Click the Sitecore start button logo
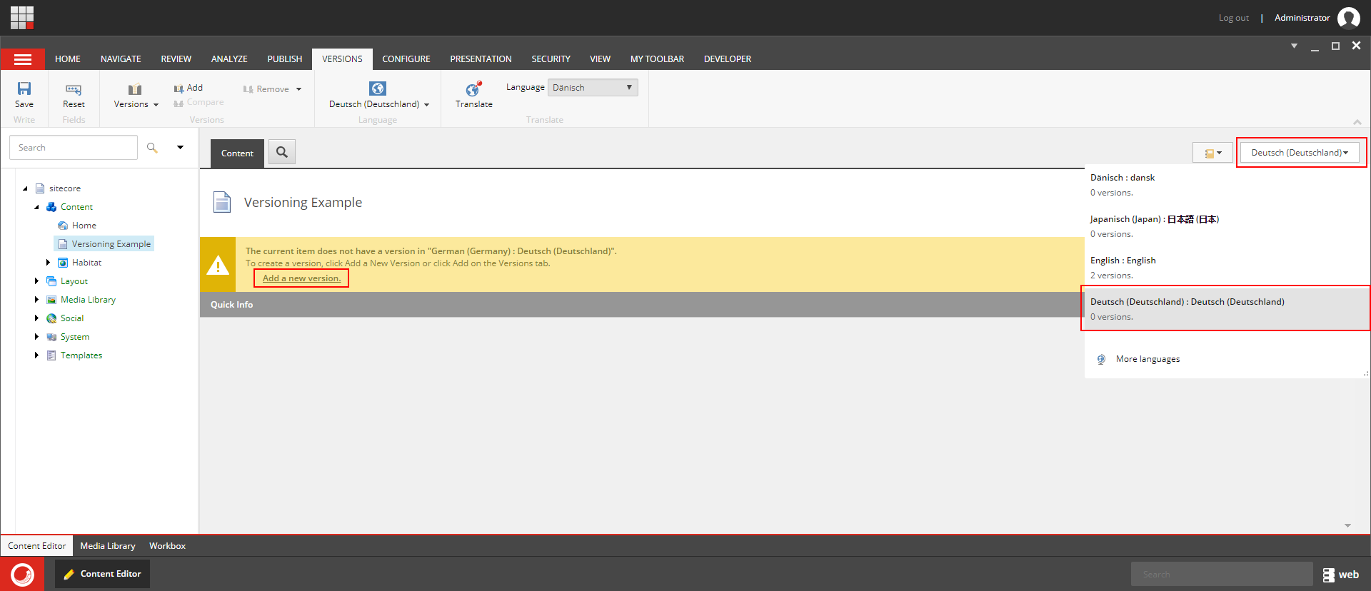Screen dimensions: 1371x591 pos(22,574)
